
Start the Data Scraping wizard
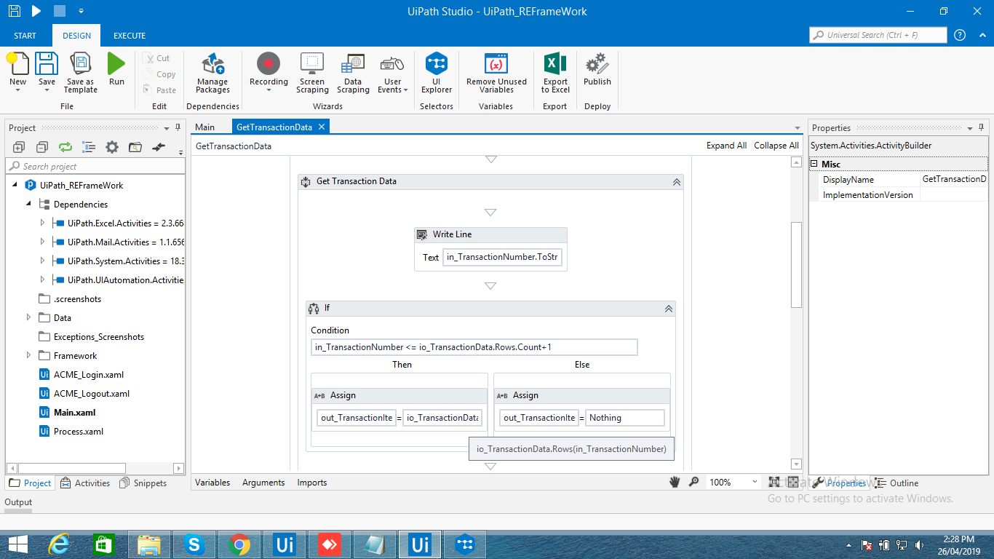[x=353, y=71]
